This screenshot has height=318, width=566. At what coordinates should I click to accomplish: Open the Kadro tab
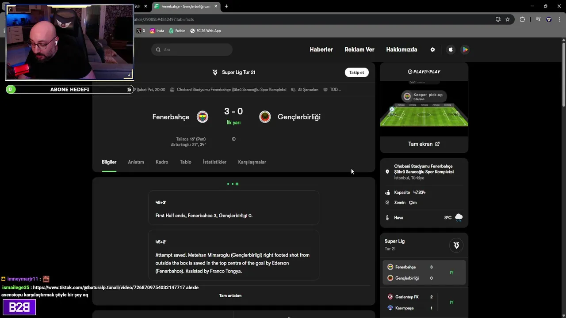pyautogui.click(x=162, y=162)
